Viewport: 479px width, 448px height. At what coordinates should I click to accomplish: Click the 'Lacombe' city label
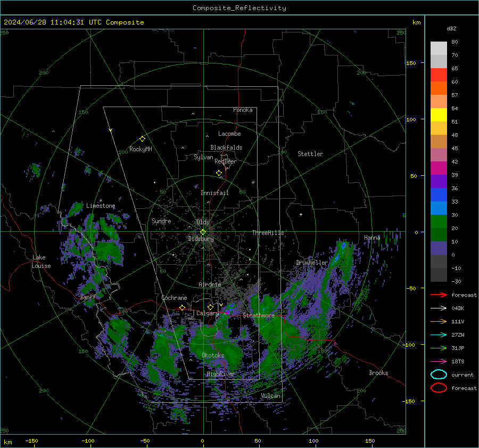pos(229,134)
